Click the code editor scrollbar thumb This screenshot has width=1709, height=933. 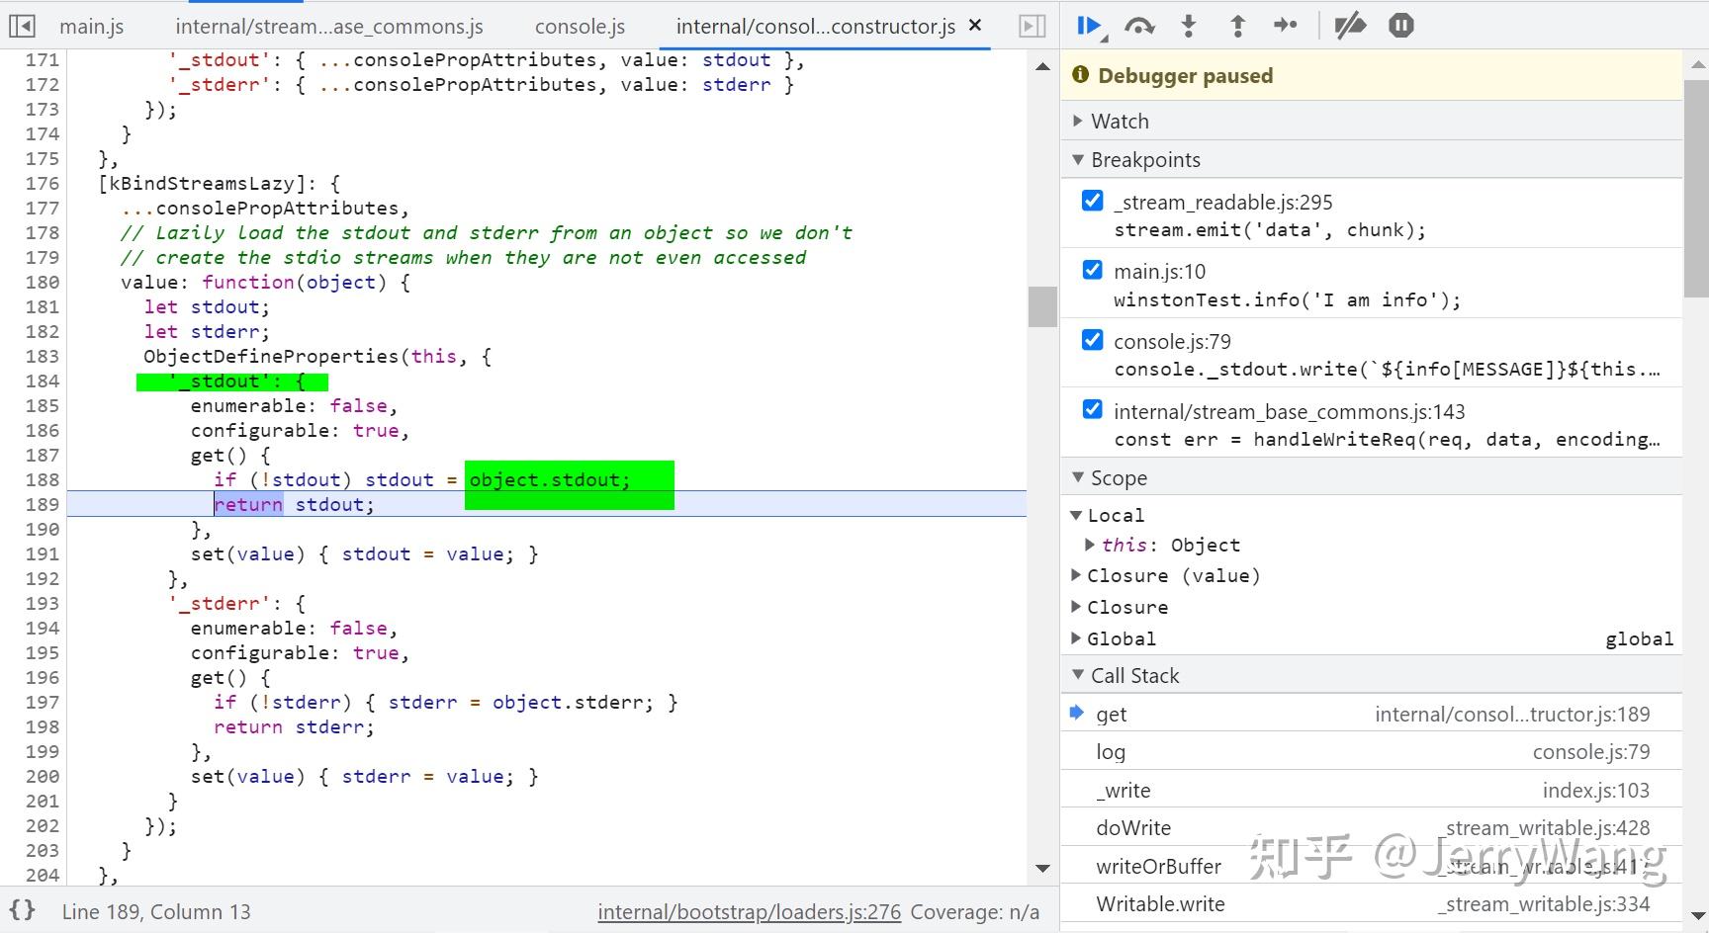point(1042,306)
